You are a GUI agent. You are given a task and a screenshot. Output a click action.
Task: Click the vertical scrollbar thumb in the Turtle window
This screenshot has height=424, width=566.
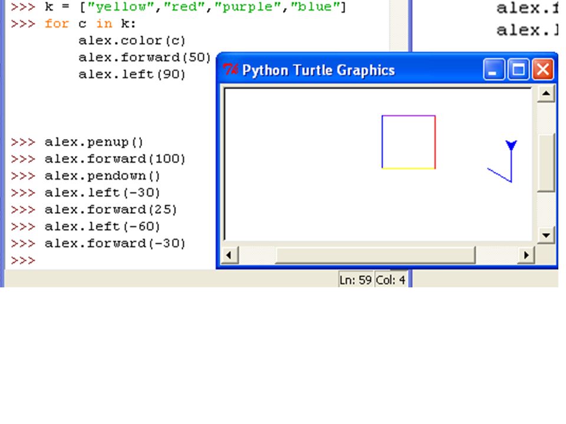click(x=546, y=163)
